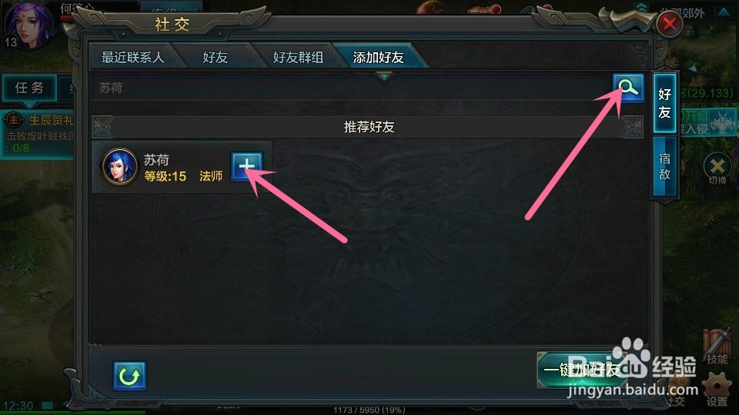Switch to the 好友群组 tab
This screenshot has height=415, width=739.
298,57
